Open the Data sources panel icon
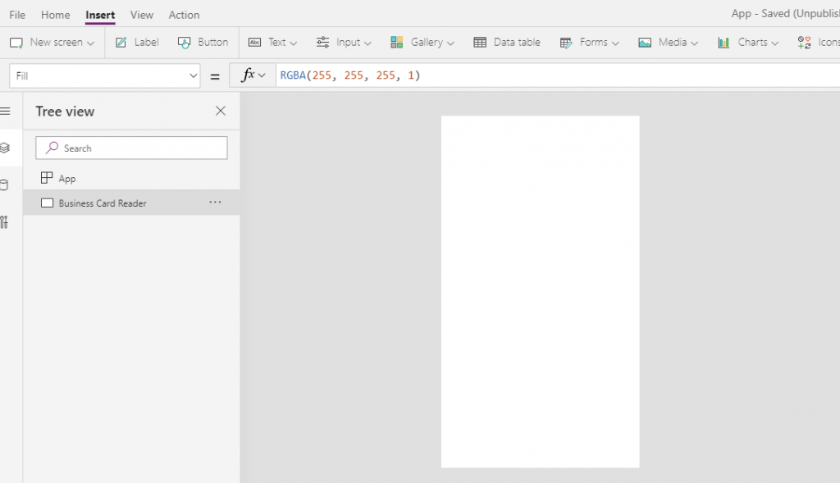The height and width of the screenshot is (483, 840). [4, 185]
